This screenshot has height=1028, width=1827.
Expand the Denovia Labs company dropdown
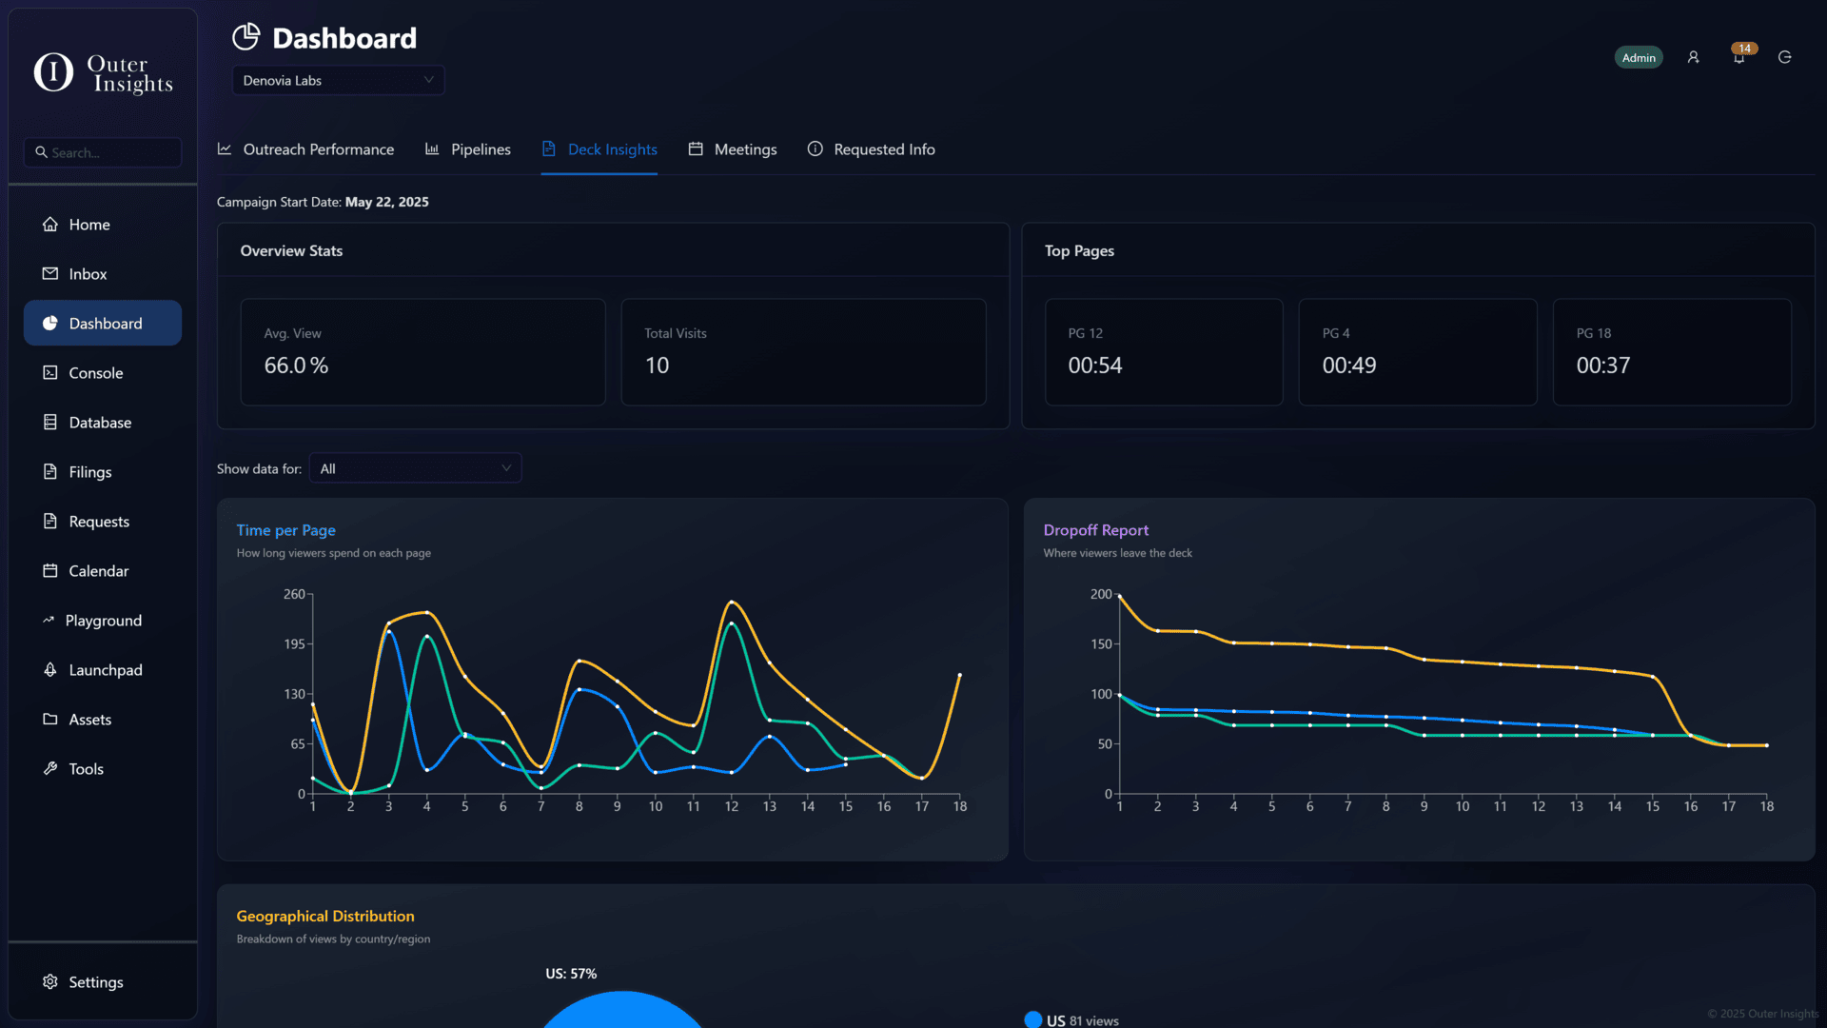pos(338,81)
